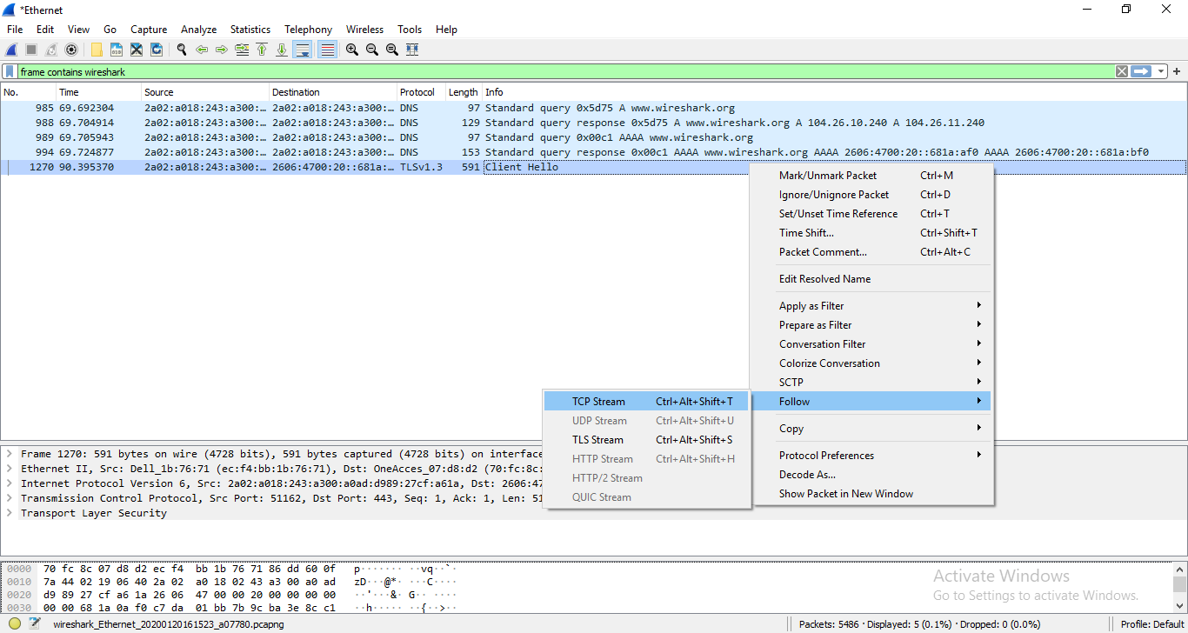
Task: Click the restart capture icon
Action: [x=51, y=50]
